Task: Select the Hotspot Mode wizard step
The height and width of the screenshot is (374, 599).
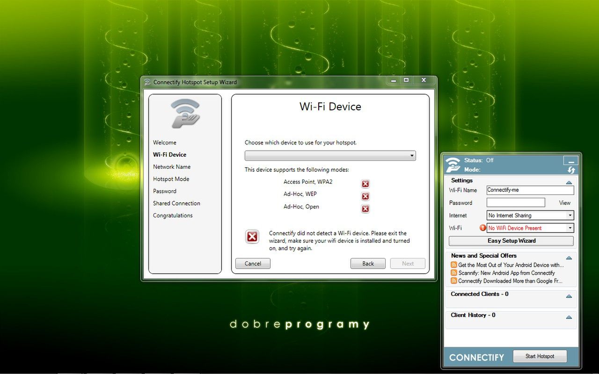Action: 171,179
